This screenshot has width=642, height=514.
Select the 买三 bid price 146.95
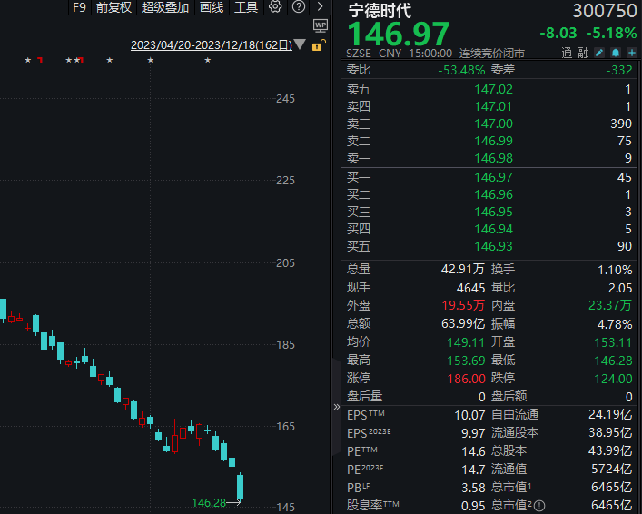tap(493, 212)
